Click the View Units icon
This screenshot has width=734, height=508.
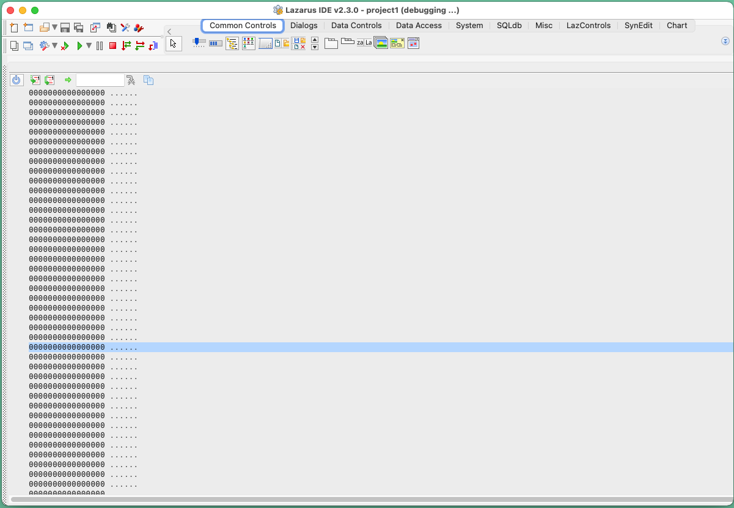[14, 45]
